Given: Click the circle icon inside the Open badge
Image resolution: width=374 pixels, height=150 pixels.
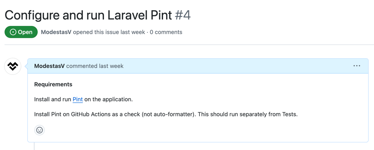Looking at the screenshot, I should pos(13,32).
